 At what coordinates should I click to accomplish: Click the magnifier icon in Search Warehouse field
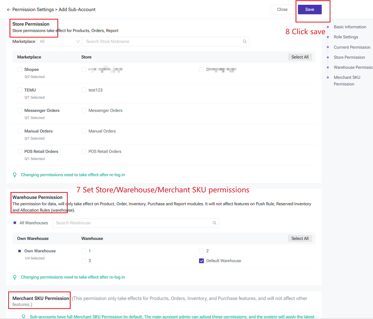tap(214, 223)
